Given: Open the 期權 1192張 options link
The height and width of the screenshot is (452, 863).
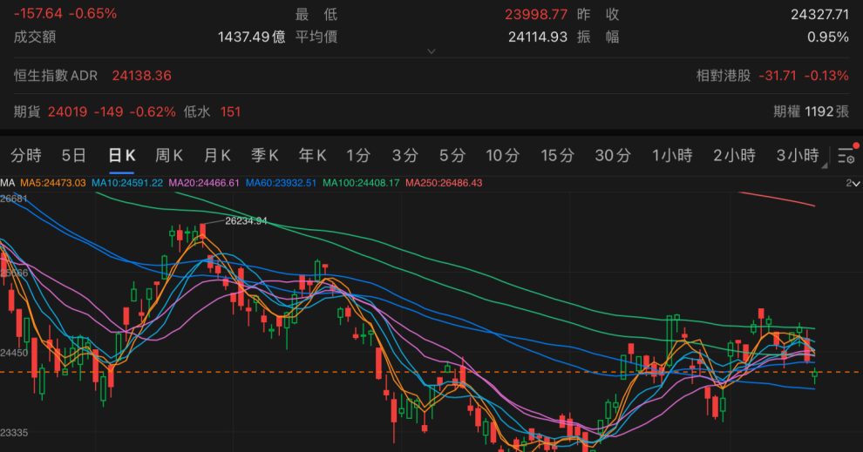Looking at the screenshot, I should 811,111.
